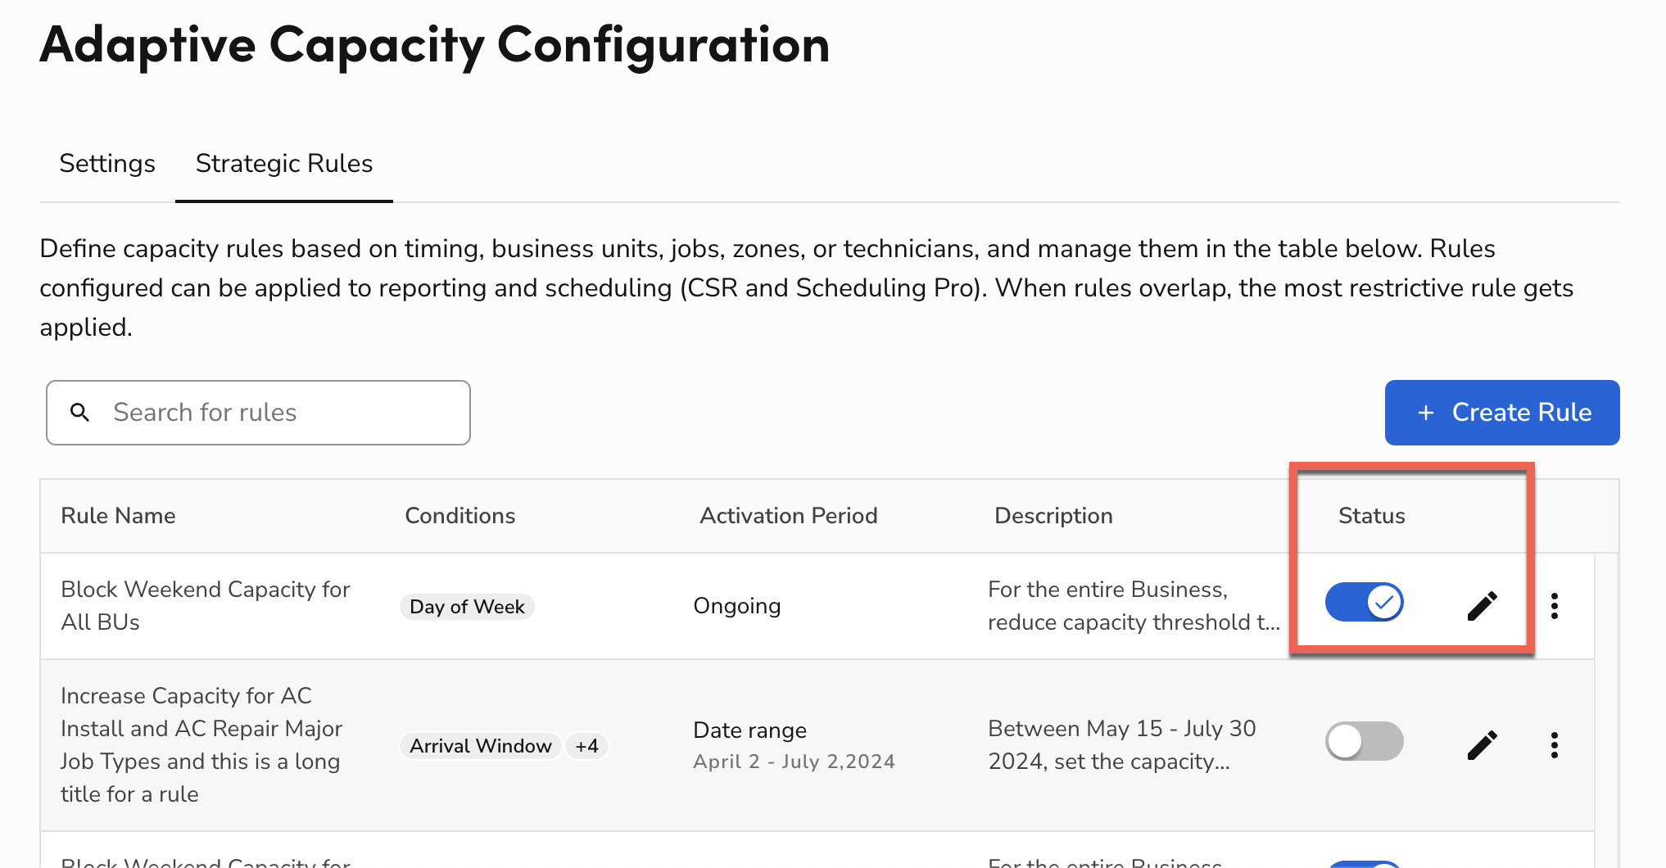Expand the +4 conditions chip
The width and height of the screenshot is (1666, 868).
[x=586, y=745]
